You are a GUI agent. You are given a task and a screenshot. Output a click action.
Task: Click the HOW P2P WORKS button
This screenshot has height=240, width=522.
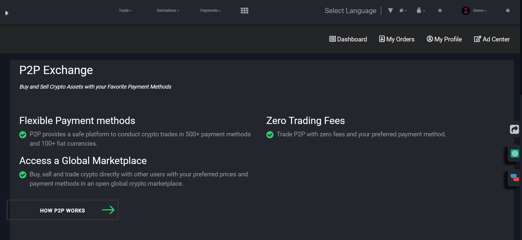tap(62, 210)
